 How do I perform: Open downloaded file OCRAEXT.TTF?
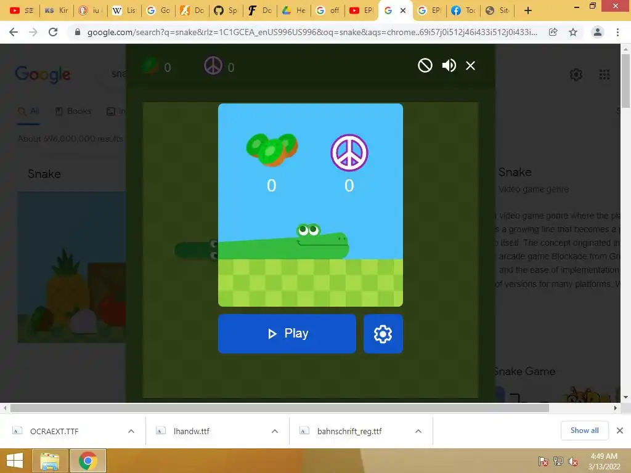pos(54,431)
